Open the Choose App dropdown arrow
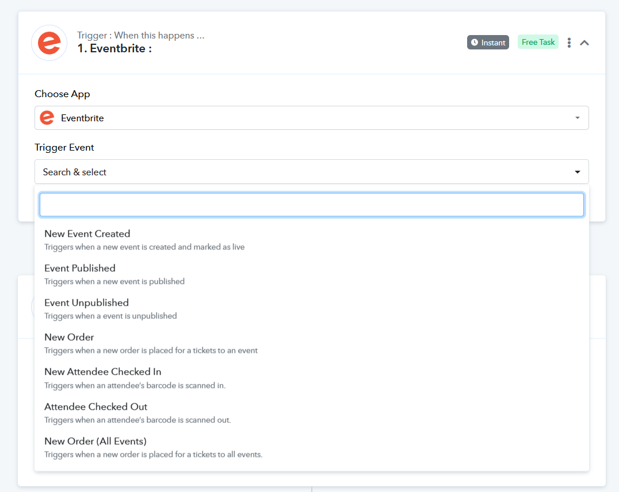Viewport: 619px width, 492px height. (577, 118)
